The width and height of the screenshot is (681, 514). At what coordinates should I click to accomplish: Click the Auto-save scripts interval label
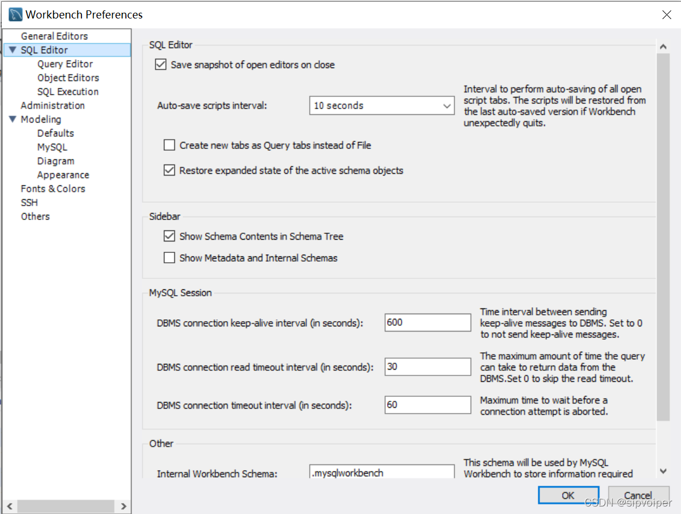click(x=212, y=106)
